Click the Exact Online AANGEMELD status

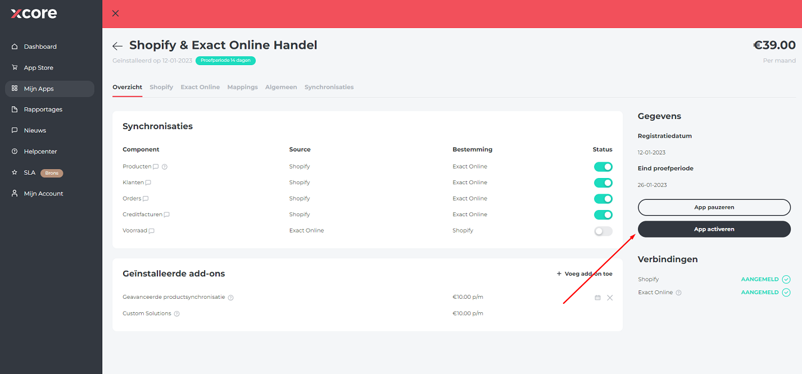tap(760, 292)
